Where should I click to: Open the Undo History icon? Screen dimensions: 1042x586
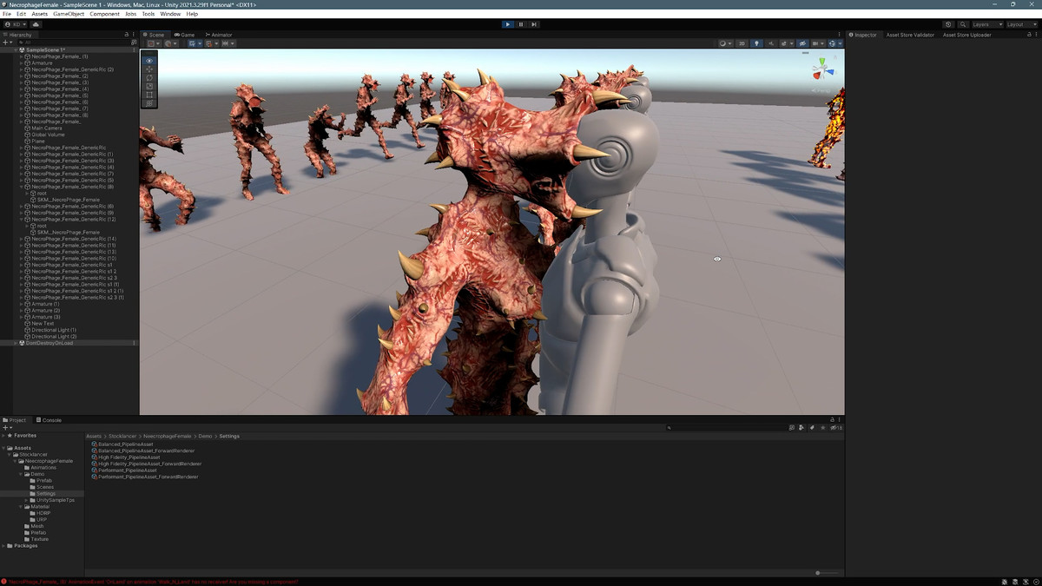coord(947,24)
